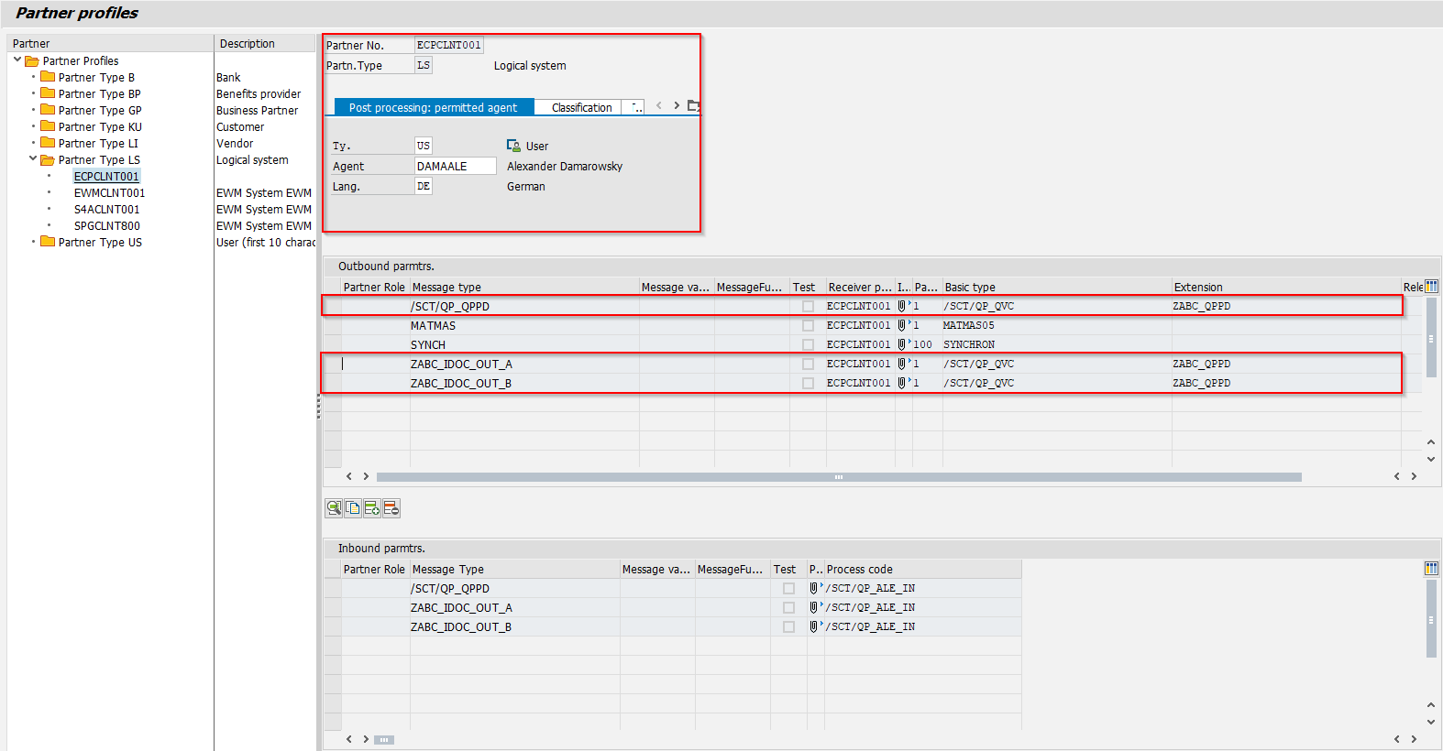Enable Test checkbox for inbound ZABC_IDOC_OUT_A
Viewport: 1443px width, 751px height.
(x=788, y=607)
